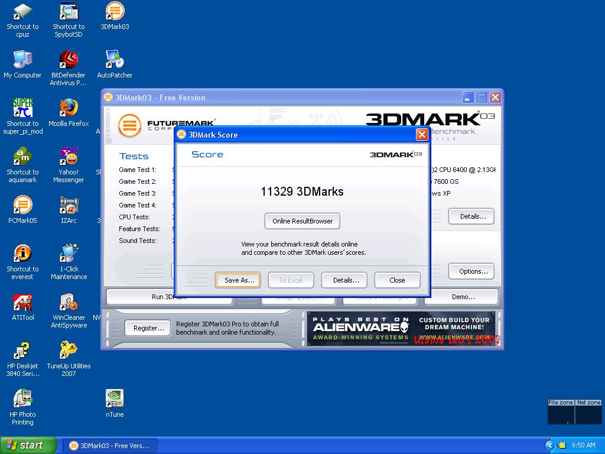The image size is (605, 454).
Task: Launch Yahoo! Messenger desktop icon
Action: point(69,166)
